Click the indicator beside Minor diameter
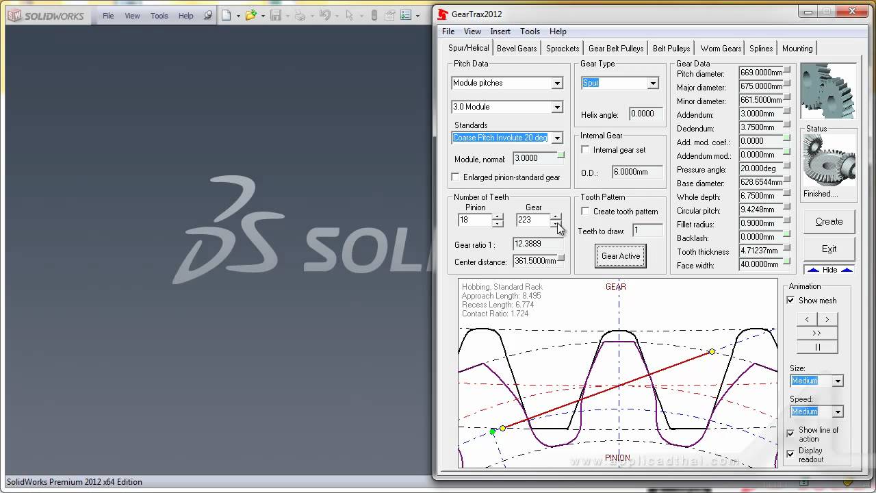Image resolution: width=876 pixels, height=493 pixels. (x=787, y=97)
